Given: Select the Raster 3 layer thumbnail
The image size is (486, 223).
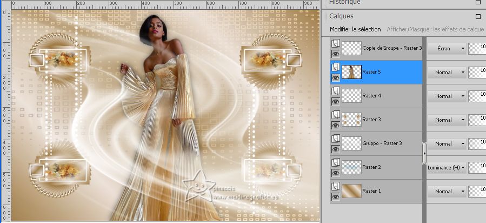Looking at the screenshot, I should point(351,120).
